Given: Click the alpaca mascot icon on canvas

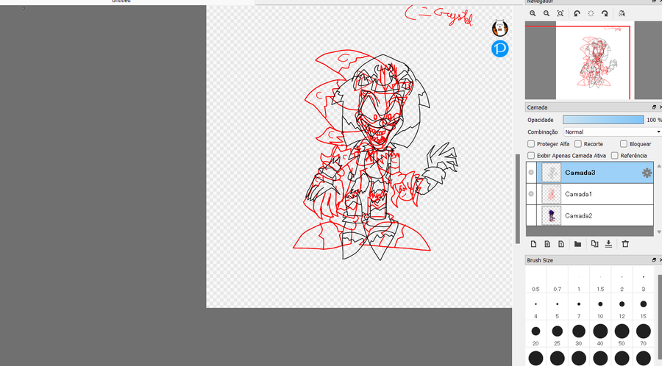Looking at the screenshot, I should [500, 28].
